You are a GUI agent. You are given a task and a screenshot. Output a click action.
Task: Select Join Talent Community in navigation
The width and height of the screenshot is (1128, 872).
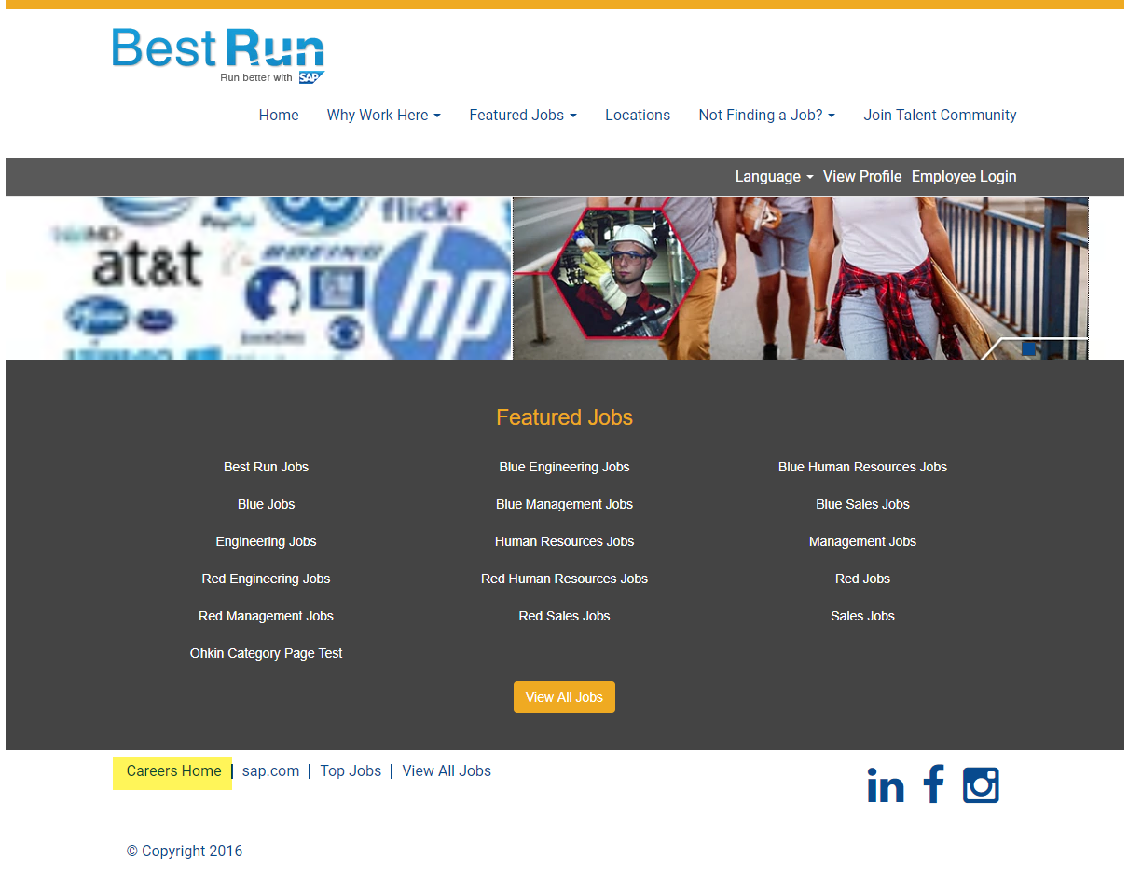[x=940, y=116]
